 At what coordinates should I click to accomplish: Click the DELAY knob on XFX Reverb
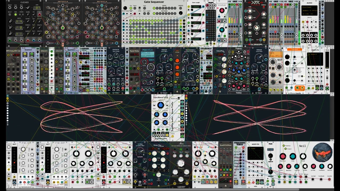point(250,33)
